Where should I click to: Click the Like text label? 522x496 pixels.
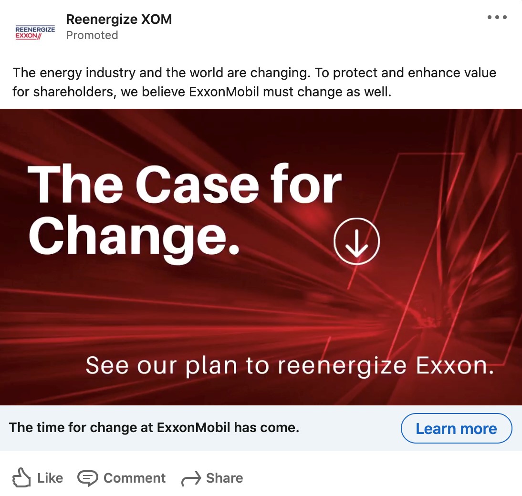pyautogui.click(x=50, y=478)
